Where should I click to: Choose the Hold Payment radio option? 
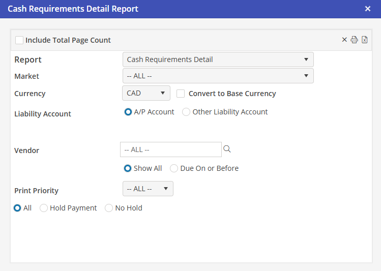point(44,208)
